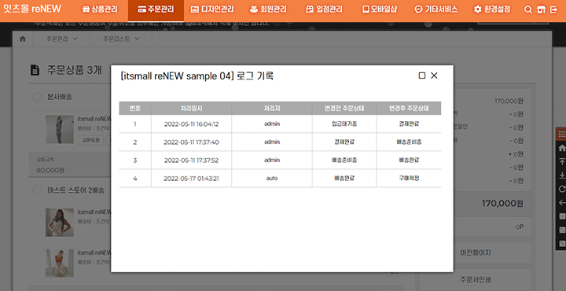This screenshot has height=291, width=566.
Task: Open the 디자인관리 menu
Action: [212, 9]
